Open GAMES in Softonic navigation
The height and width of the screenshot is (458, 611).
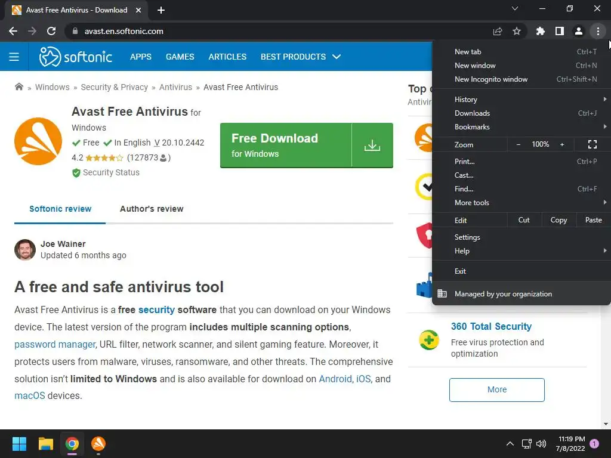point(180,57)
